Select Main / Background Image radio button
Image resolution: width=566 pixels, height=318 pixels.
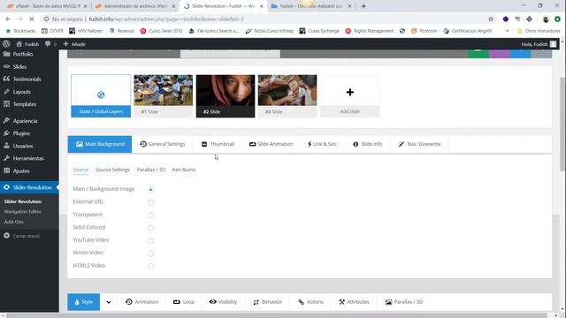click(150, 190)
